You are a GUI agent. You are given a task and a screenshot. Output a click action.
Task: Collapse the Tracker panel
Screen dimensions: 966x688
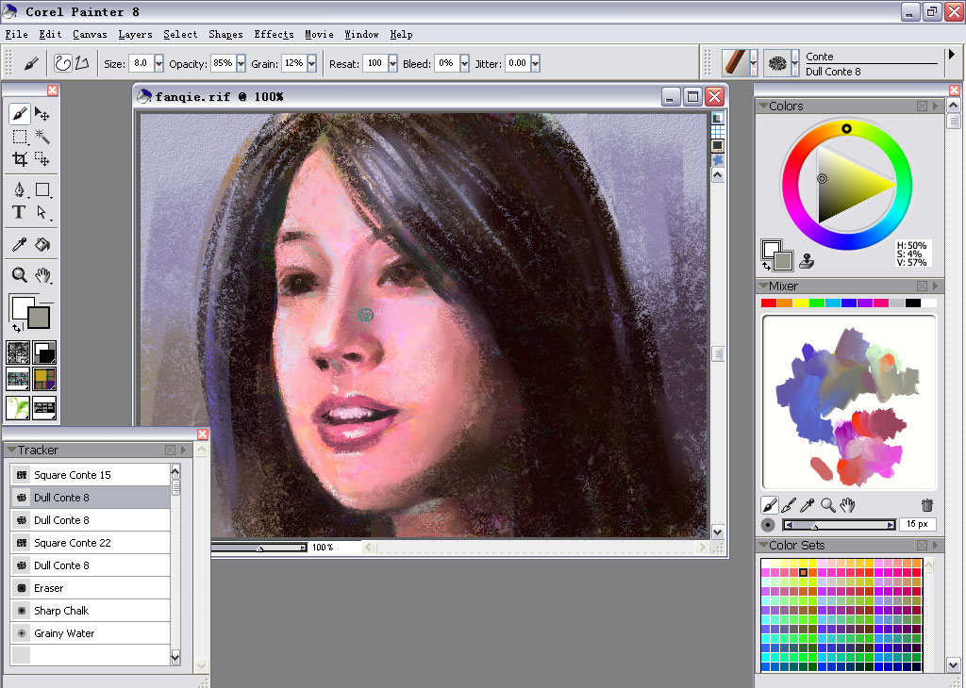pos(11,450)
